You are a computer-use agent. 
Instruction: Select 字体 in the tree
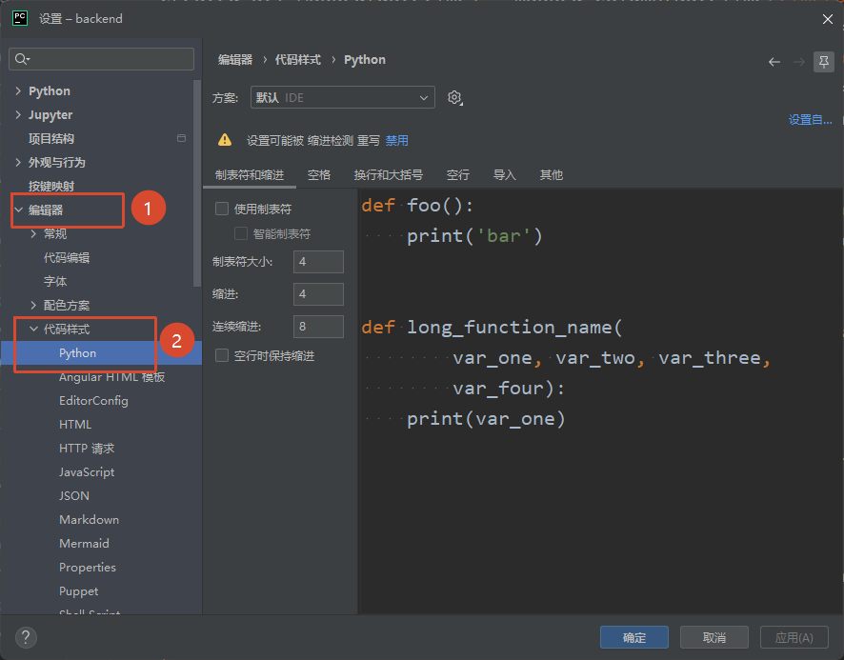pyautogui.click(x=55, y=281)
